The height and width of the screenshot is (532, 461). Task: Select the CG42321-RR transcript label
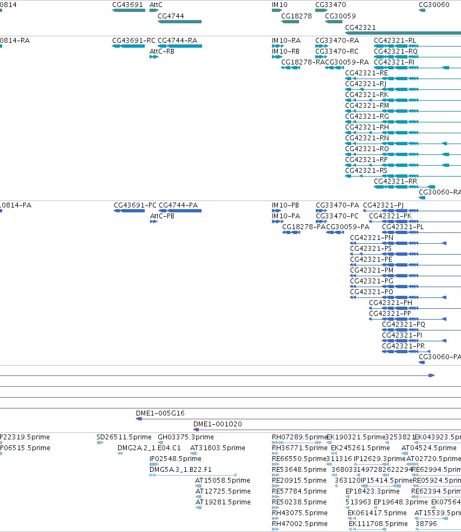(x=395, y=181)
